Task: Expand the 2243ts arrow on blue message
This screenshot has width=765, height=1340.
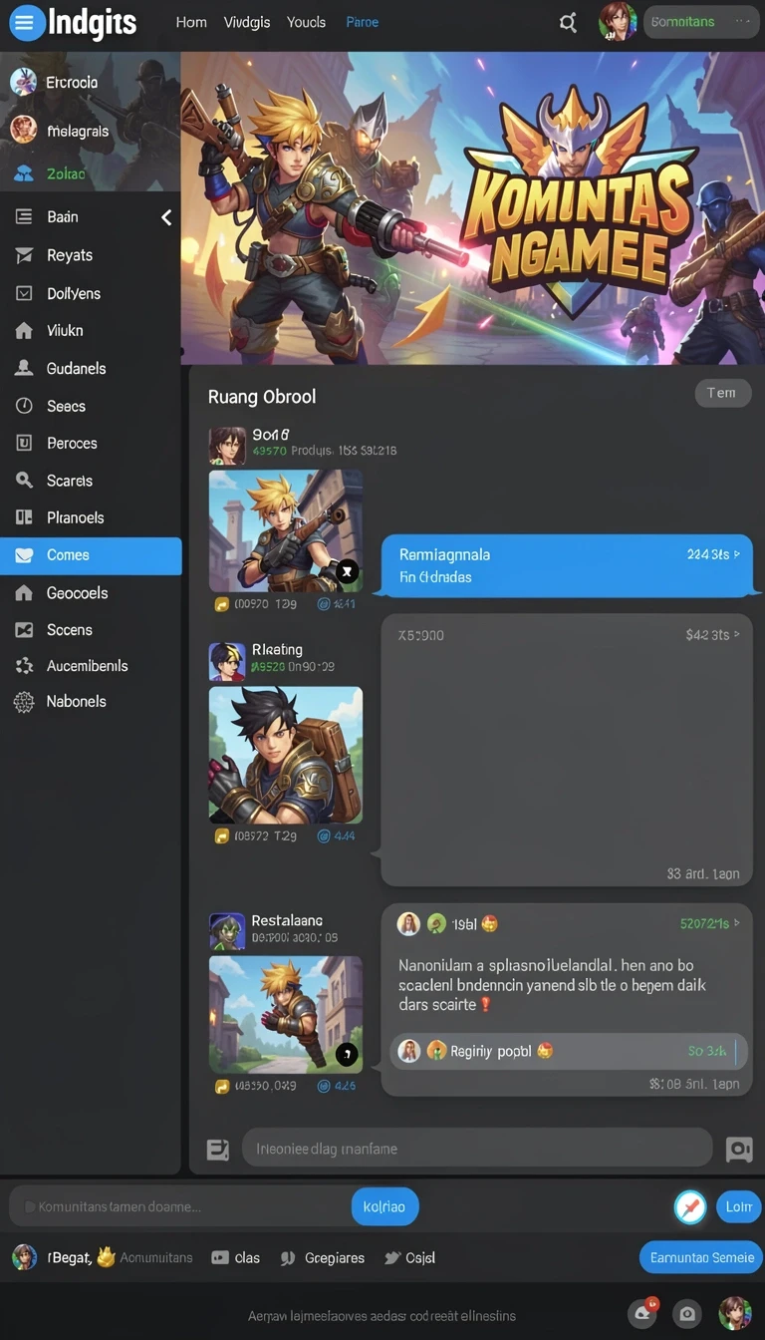Action: (737, 554)
